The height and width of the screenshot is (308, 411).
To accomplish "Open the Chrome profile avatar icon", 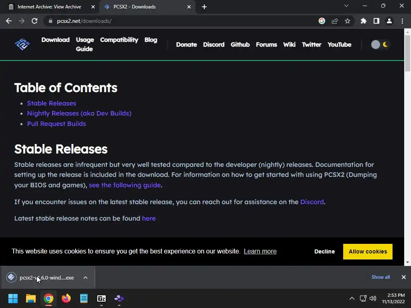I will [389, 21].
